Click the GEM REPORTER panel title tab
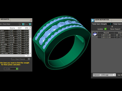122x91 pixels. [102, 20]
